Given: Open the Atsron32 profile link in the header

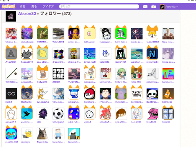Looking at the screenshot, I should click(x=27, y=13).
